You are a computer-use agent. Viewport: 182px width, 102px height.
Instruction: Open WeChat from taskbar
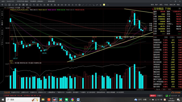[x=66, y=99]
